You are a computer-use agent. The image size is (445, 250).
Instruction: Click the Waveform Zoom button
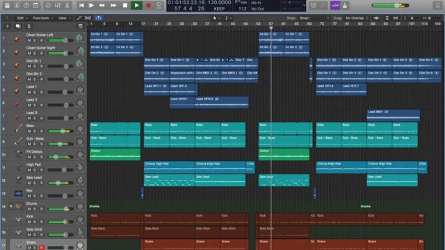coord(376,18)
